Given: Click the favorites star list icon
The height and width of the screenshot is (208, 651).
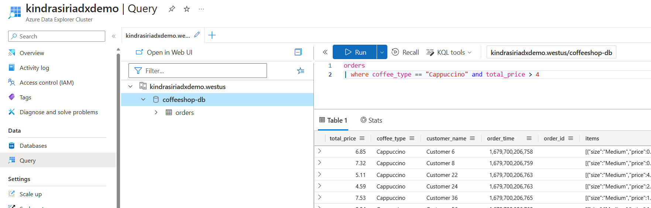Looking at the screenshot, I should [x=301, y=71].
